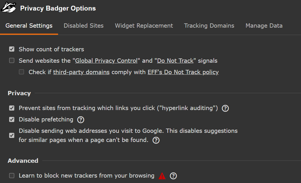301x183 pixels.
Task: Open the Global Privacy Control link
Action: coord(106,61)
